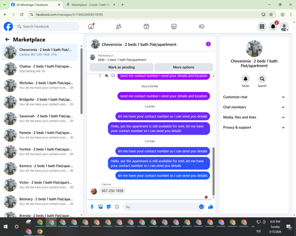The height and width of the screenshot is (236, 296).
Task: Open the emoji picker in message box
Action: point(201,206)
